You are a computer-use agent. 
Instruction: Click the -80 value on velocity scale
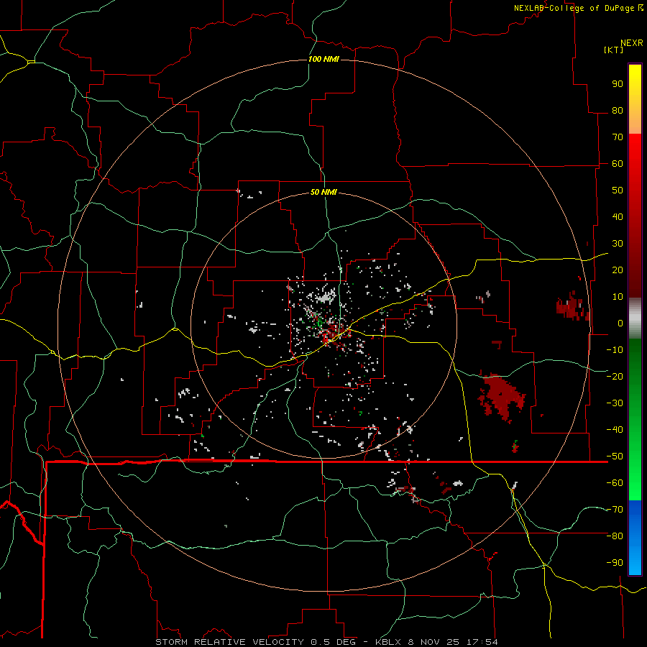coord(615,536)
